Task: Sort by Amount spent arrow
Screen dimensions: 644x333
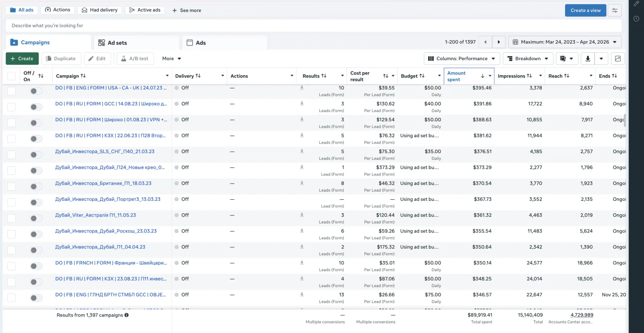Action: [x=483, y=76]
